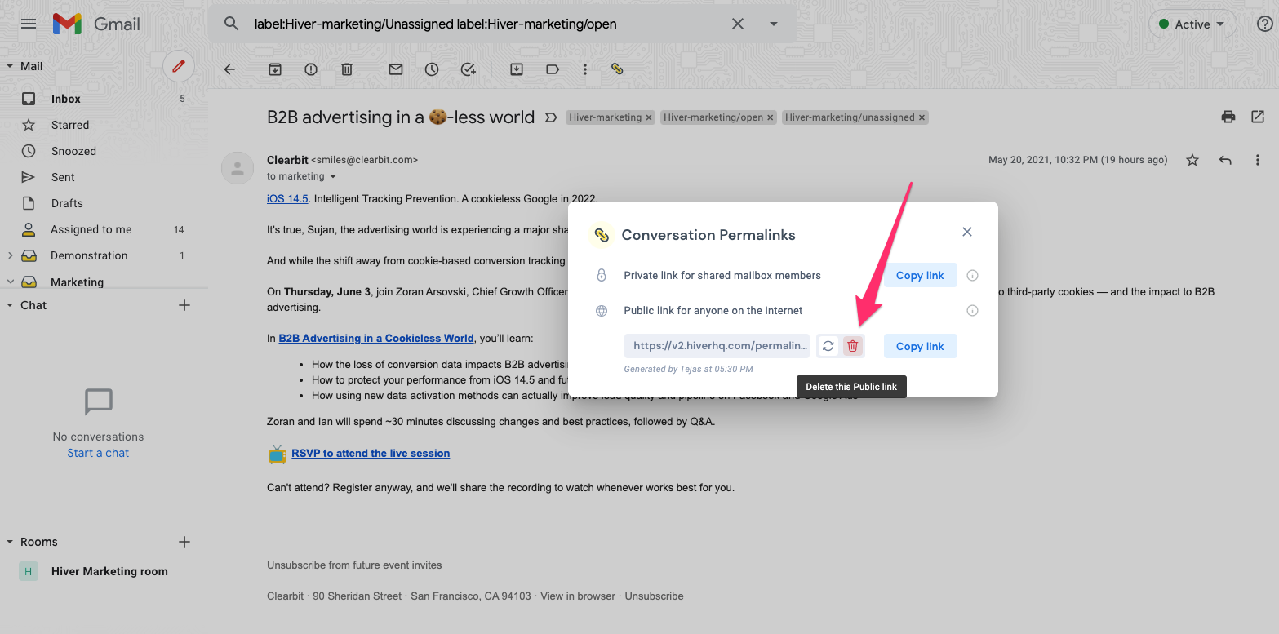
Task: Snooze this conversation
Action: point(432,69)
